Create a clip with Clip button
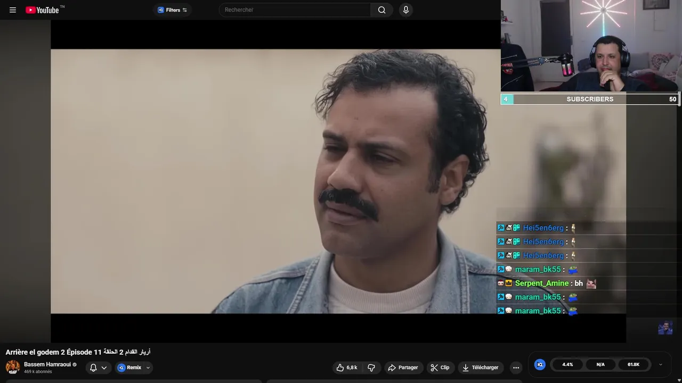Image resolution: width=682 pixels, height=383 pixels. pos(440,368)
